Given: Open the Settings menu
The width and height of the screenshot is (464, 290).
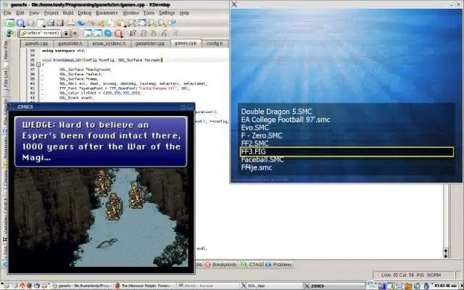Looking at the screenshot, I should 167,13.
